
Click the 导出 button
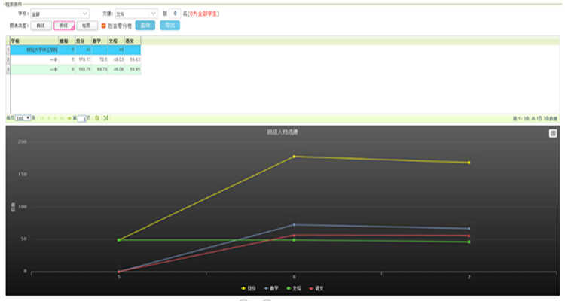click(170, 25)
